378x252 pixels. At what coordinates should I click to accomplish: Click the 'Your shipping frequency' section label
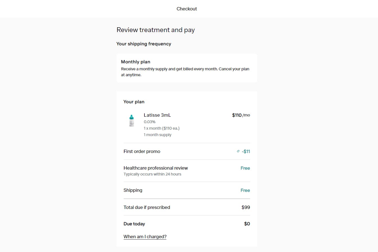pos(144,44)
